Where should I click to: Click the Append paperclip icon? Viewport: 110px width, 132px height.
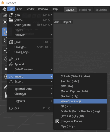[11, 64]
